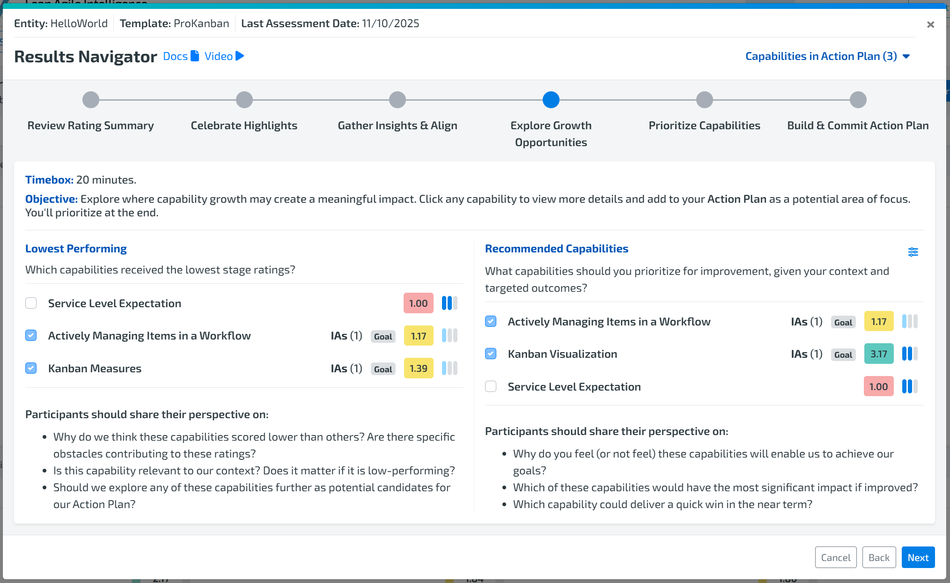The image size is (950, 583).
Task: Click the 3.17 teal score badge
Action: [x=878, y=354]
